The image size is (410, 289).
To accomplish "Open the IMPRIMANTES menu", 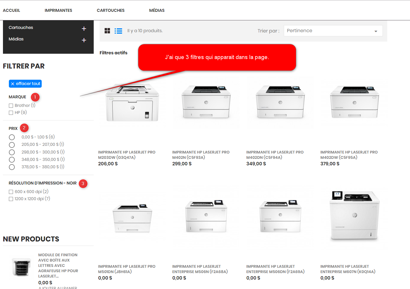I will coord(58,10).
